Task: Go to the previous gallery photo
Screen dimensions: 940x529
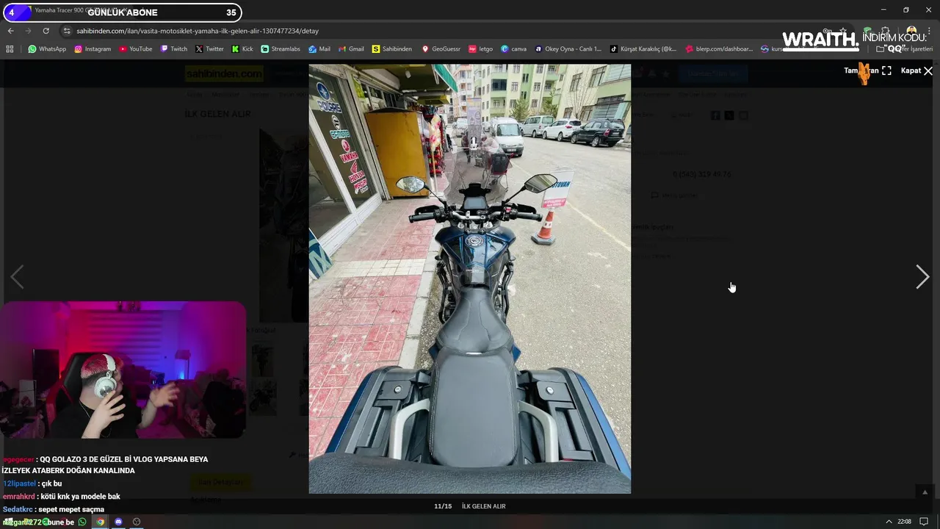Action: pyautogui.click(x=17, y=277)
